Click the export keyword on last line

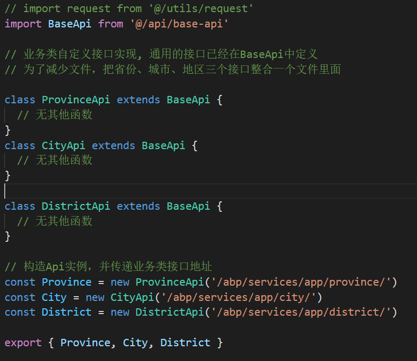[x=23, y=343]
